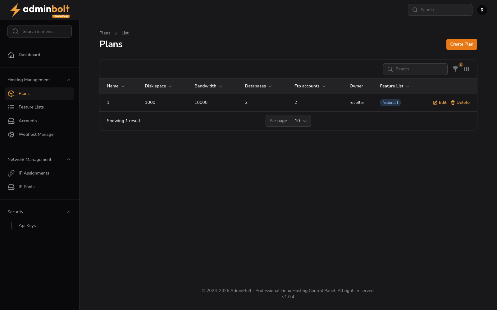
Task: Open Webhost Manager menu item
Action: 39,135
